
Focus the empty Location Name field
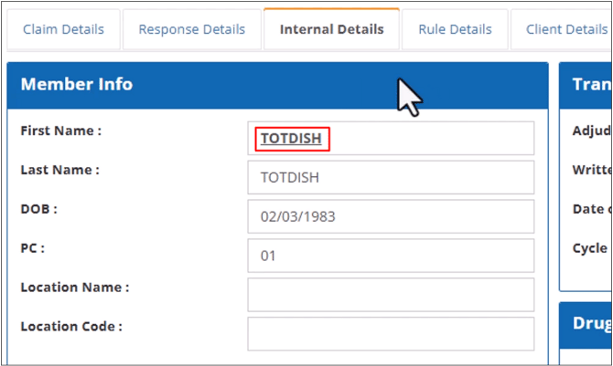tap(391, 295)
